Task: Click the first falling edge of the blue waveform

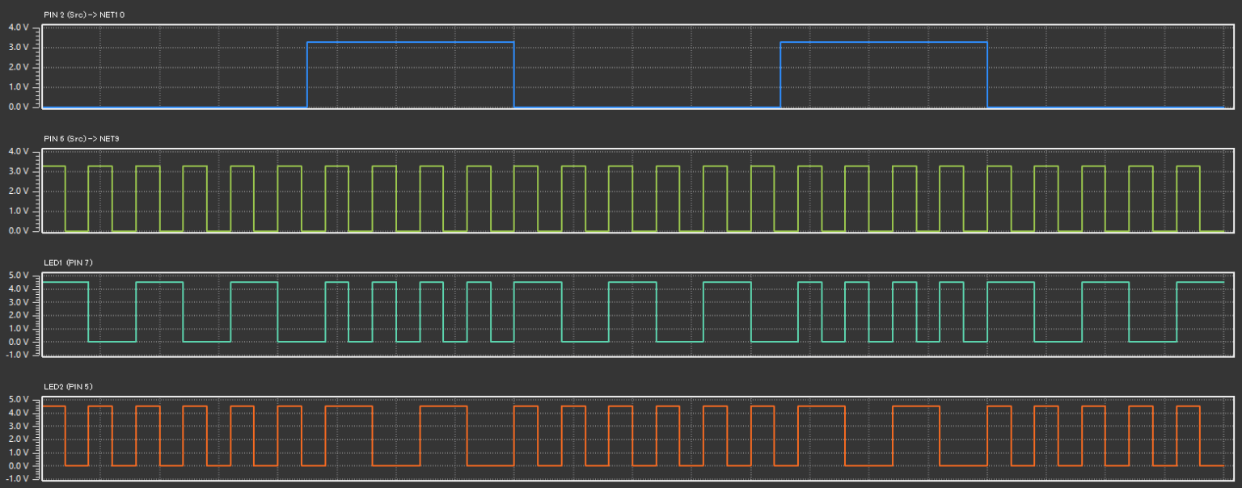Action: 514,74
